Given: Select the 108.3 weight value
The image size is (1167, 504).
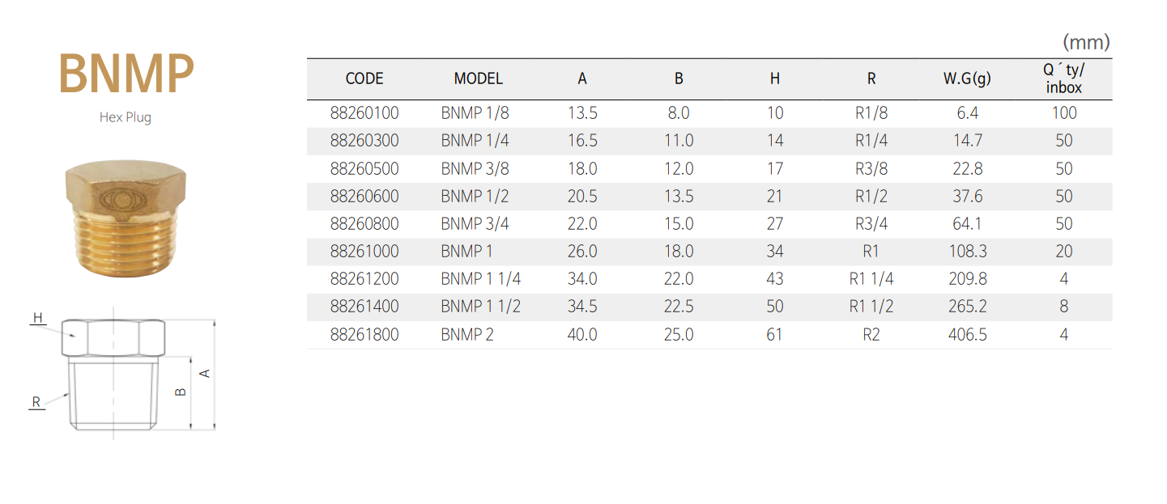Looking at the screenshot, I should [967, 252].
